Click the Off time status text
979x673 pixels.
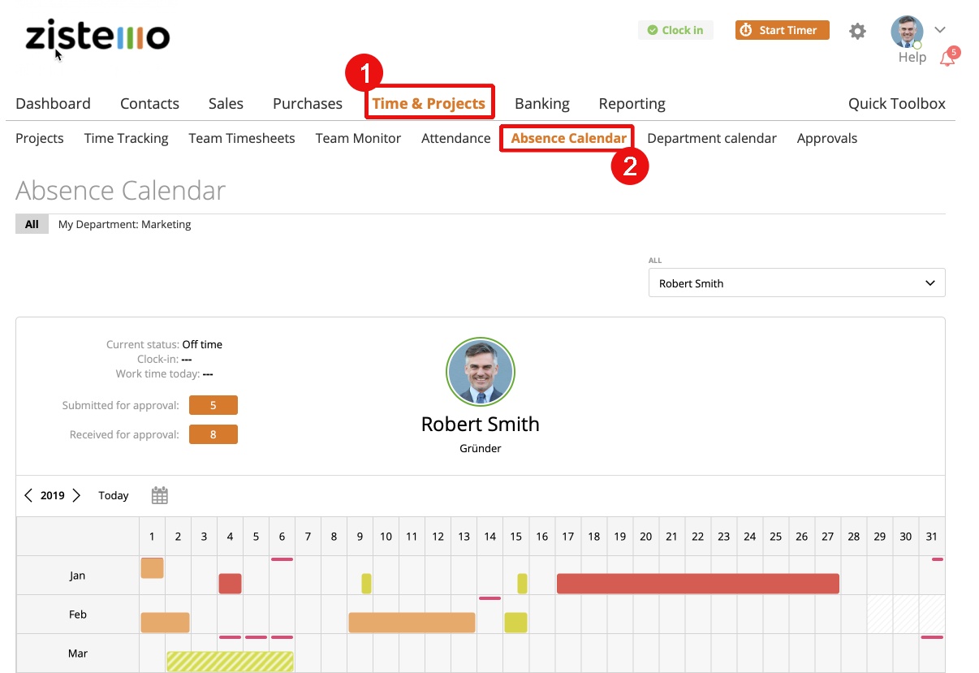[x=202, y=344]
